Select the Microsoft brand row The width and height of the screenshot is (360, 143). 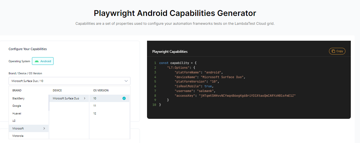[29, 129]
